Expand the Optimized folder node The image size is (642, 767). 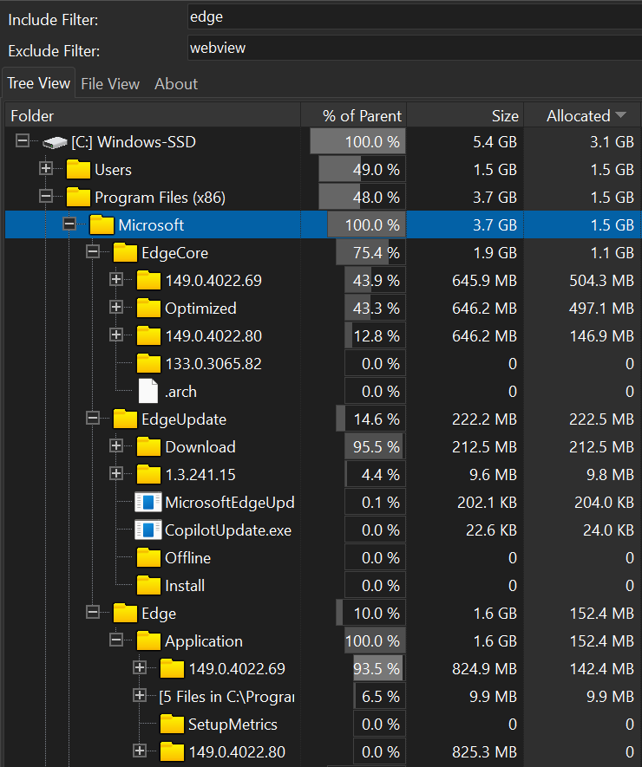(x=116, y=307)
